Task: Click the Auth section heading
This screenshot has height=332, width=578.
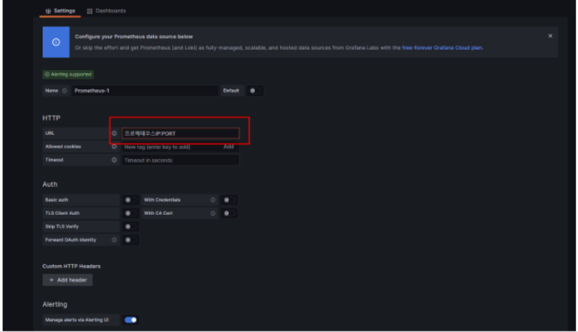Action: (x=50, y=184)
